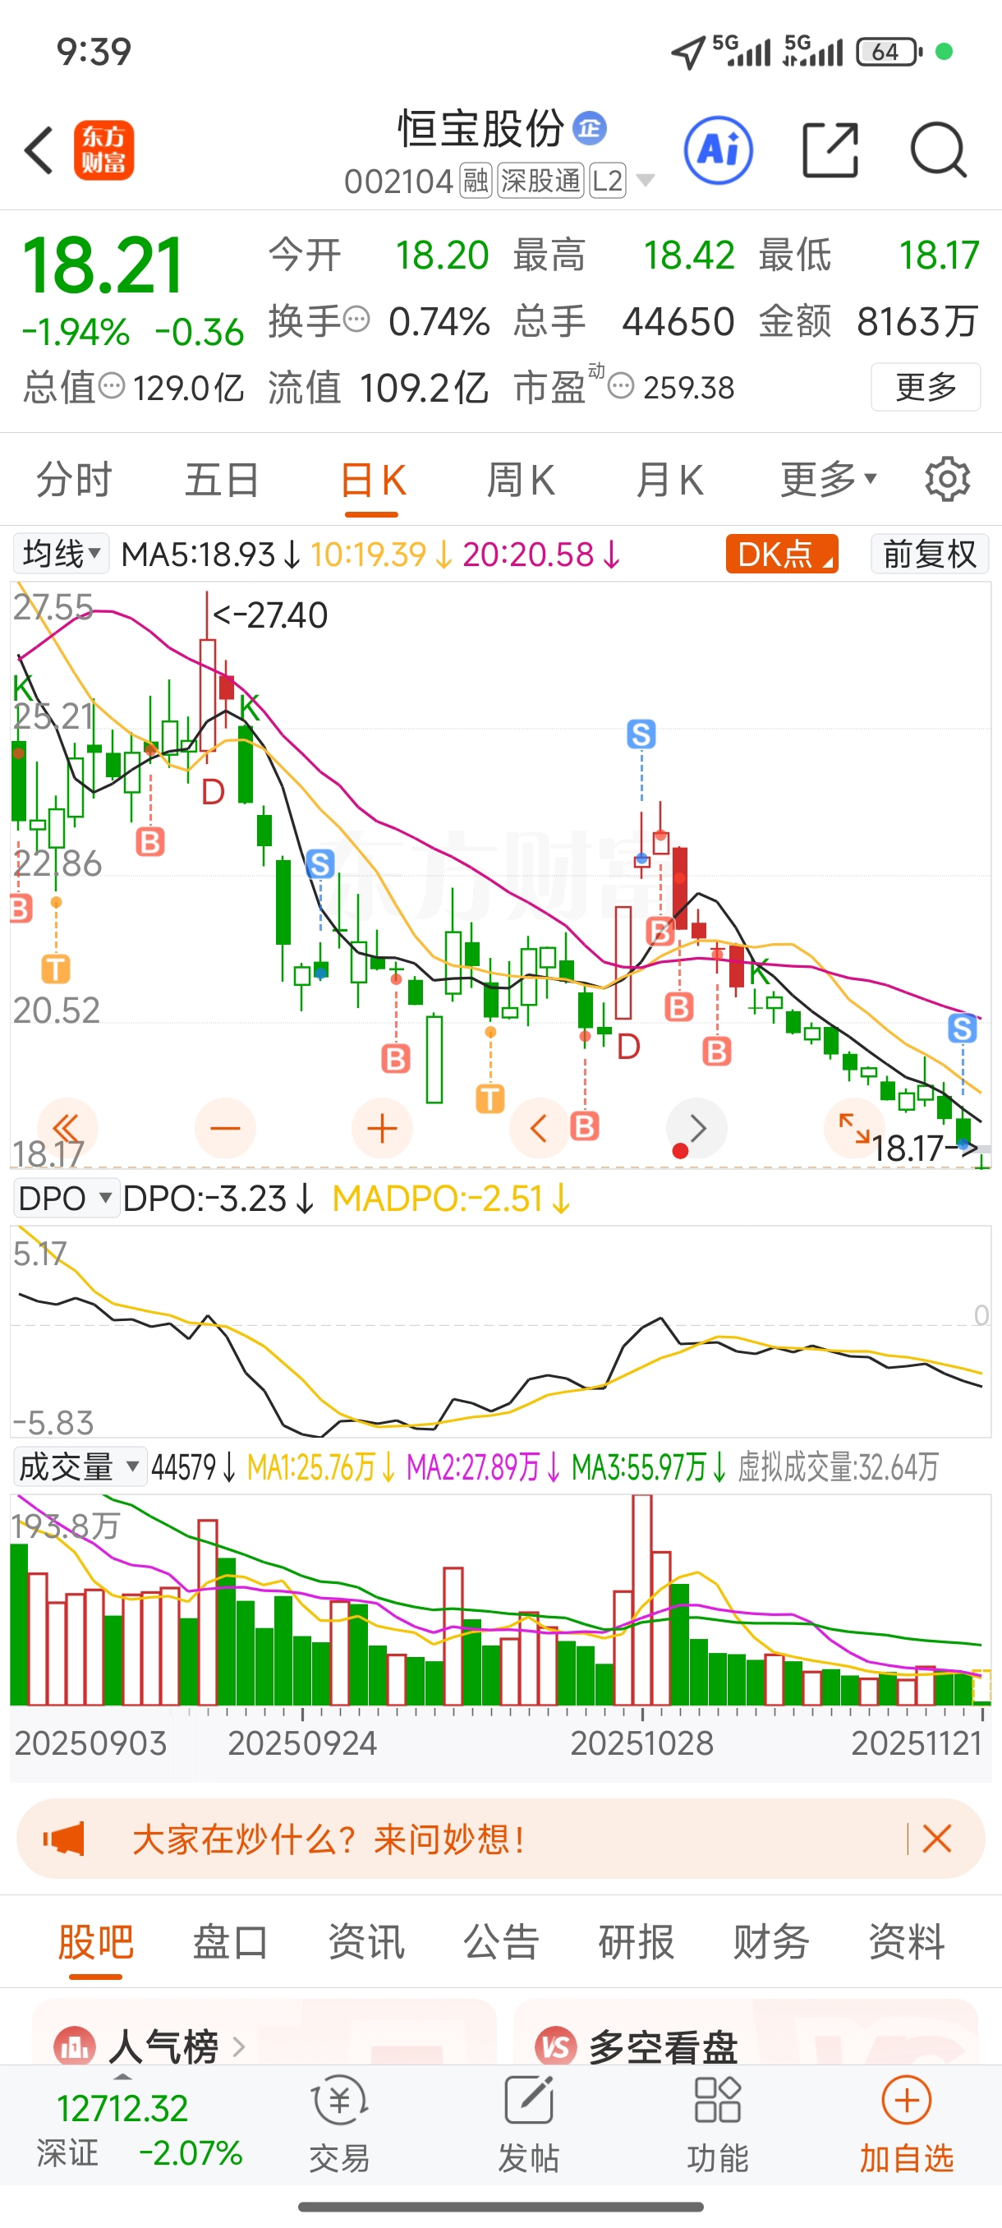Open the 资料 tab

point(906,1942)
